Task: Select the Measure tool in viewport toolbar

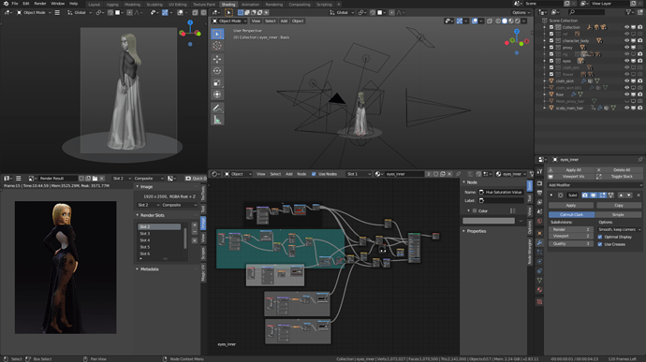Action: tap(217, 120)
